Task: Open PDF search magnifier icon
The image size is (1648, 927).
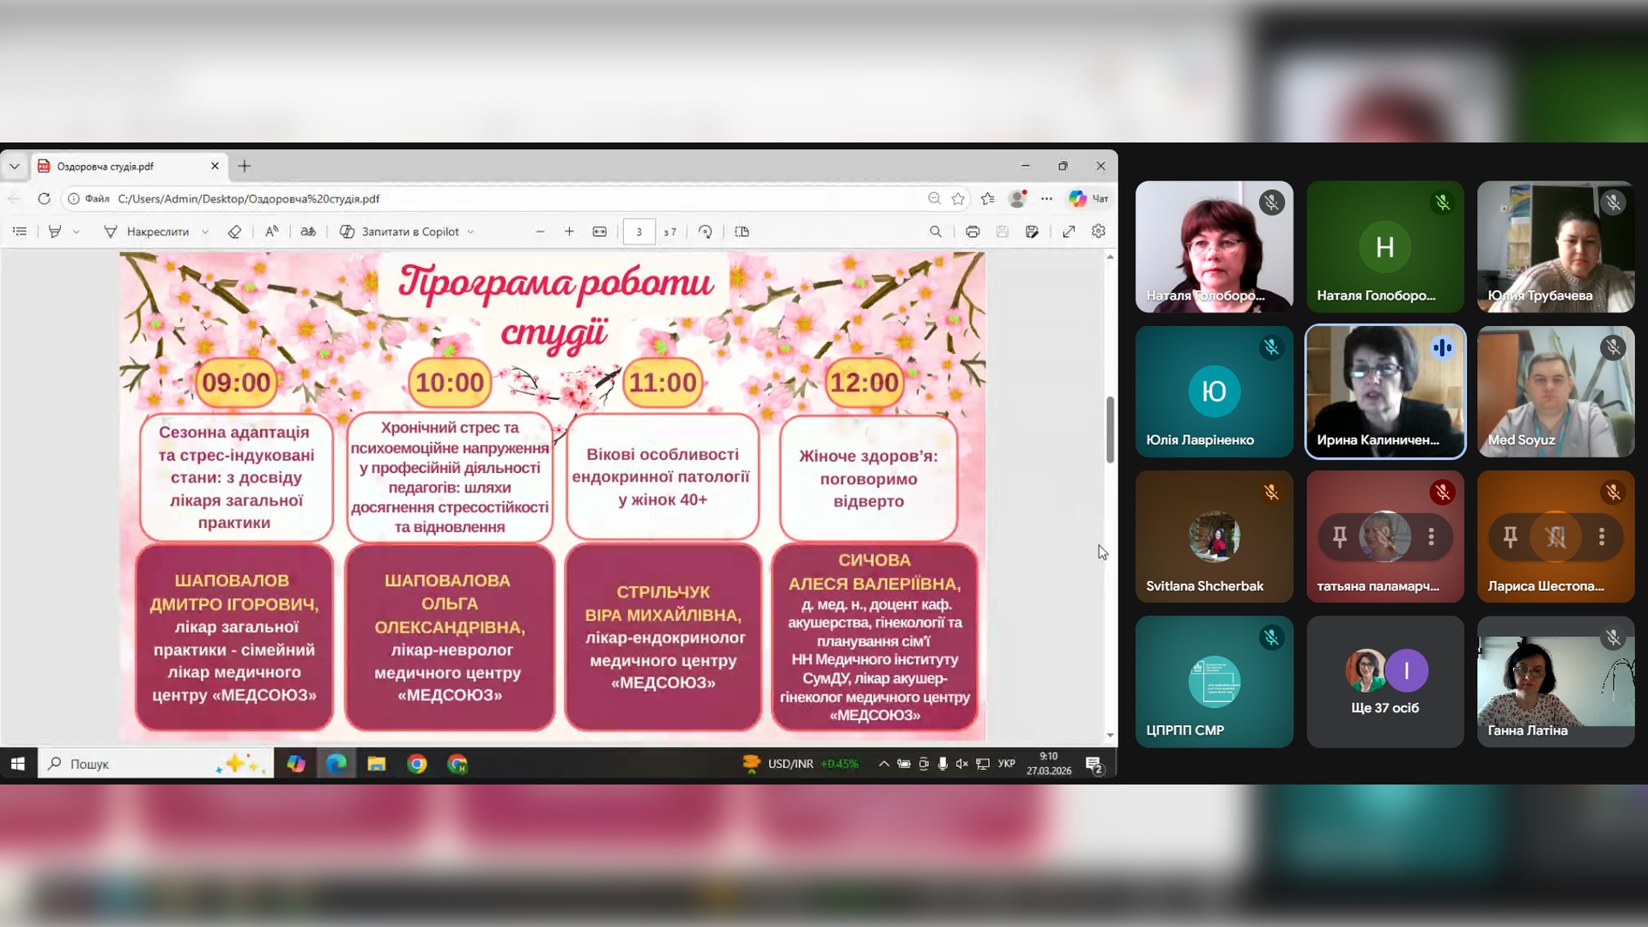Action: (936, 232)
